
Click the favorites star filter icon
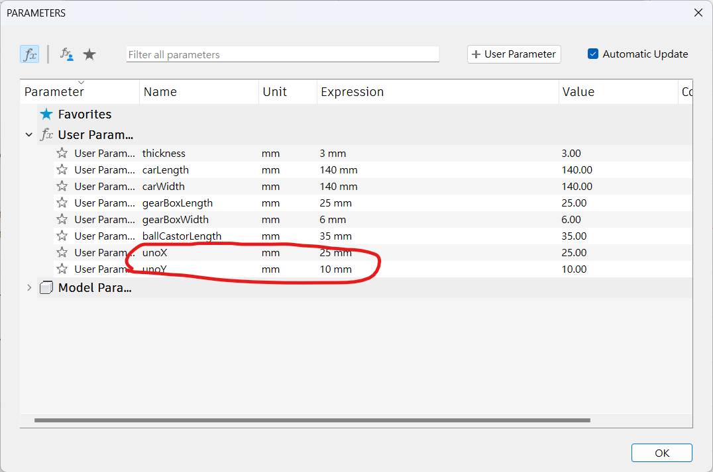pos(89,54)
